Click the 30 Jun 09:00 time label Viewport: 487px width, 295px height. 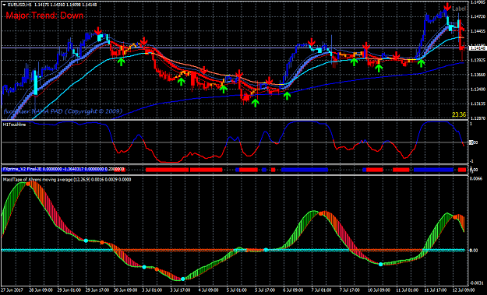click(125, 290)
